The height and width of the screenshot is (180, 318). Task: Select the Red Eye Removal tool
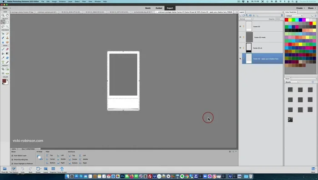click(3, 34)
